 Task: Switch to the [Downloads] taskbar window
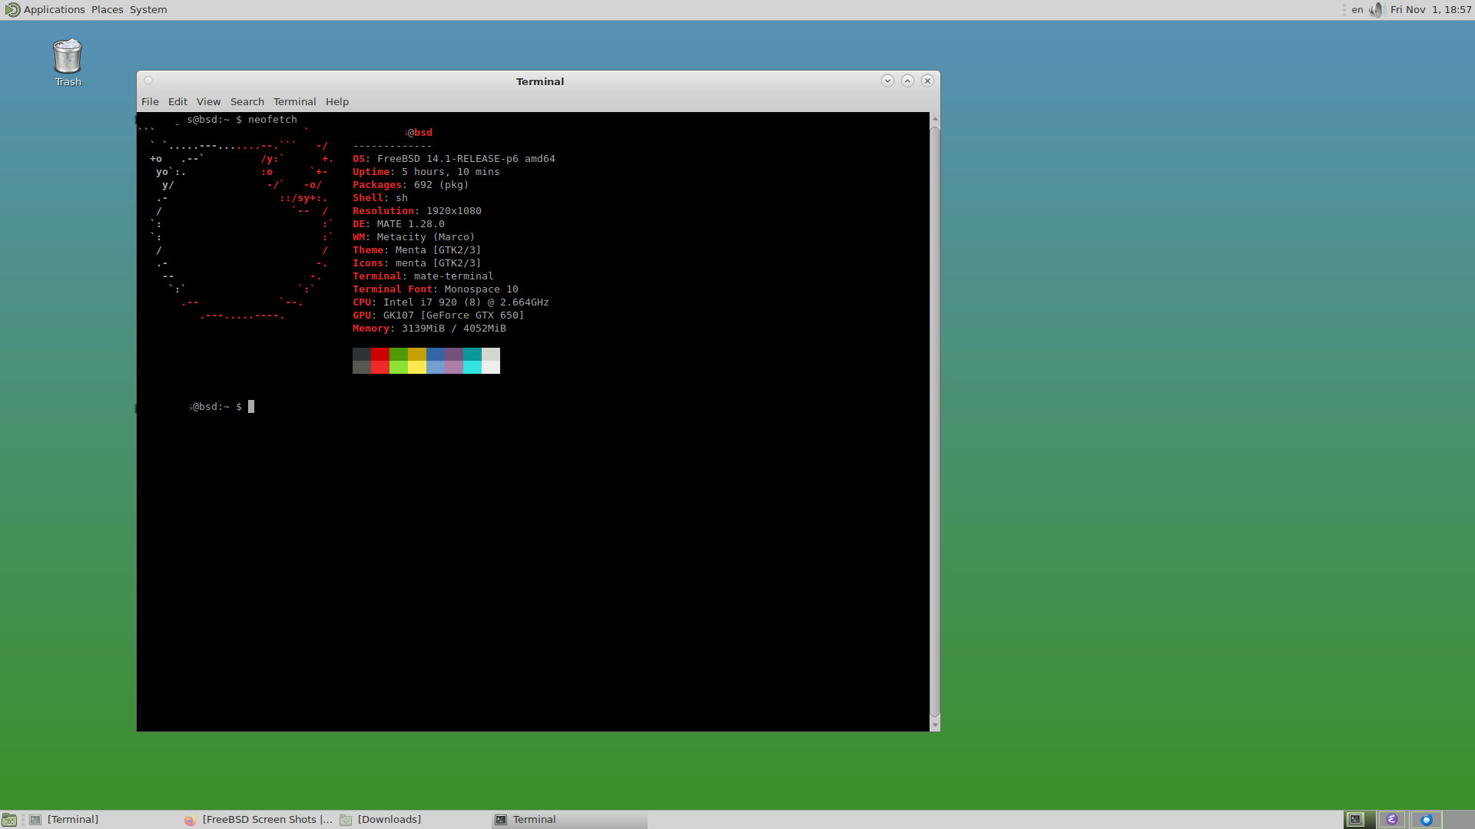[x=413, y=820]
